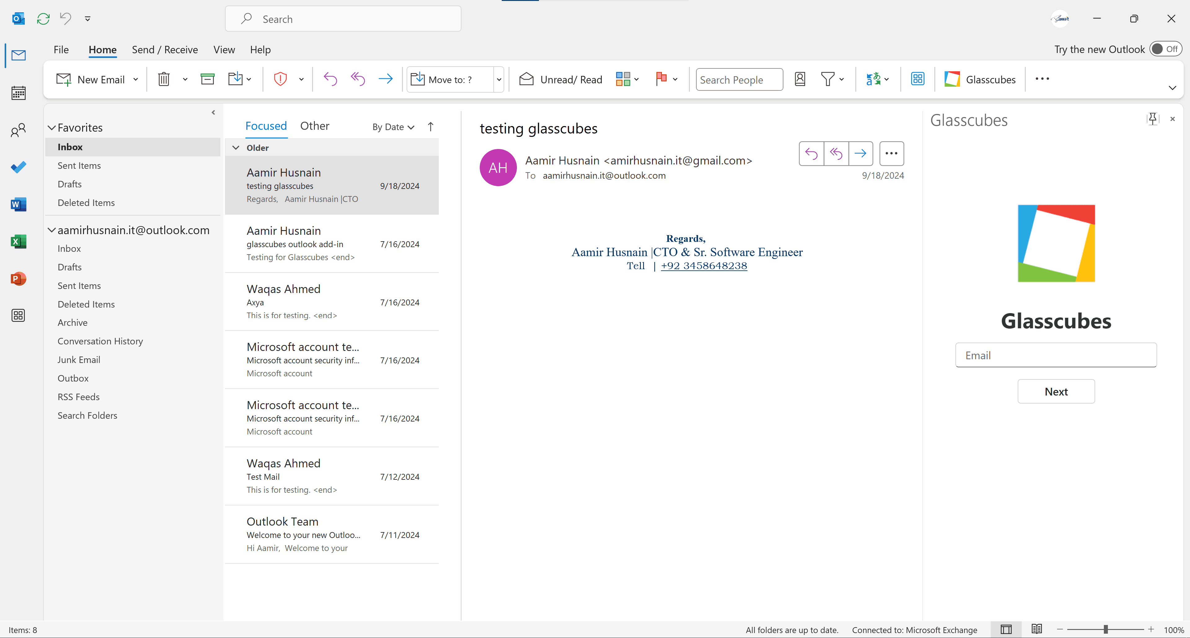Open the Calendar icon in the left rail
Screen dimensions: 1190x638
pyautogui.click(x=19, y=93)
